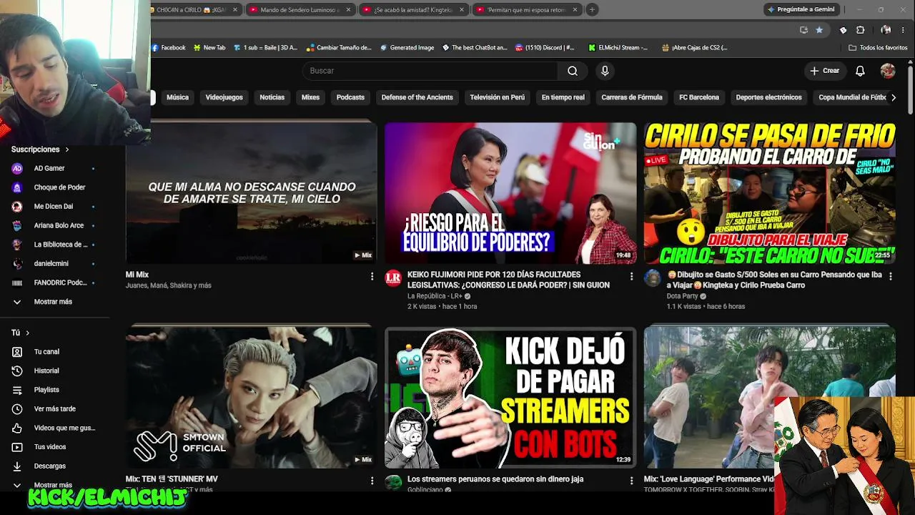Viewport: 915px width, 515px height.
Task: Open the three-dot menu for the Keiko Fujimori video
Action: [x=631, y=276]
